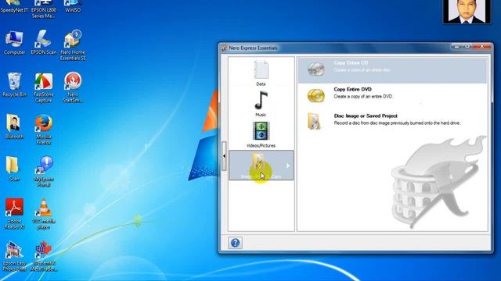Collapse the Nero left side panel arrow
501x281 pixels.
(x=224, y=156)
